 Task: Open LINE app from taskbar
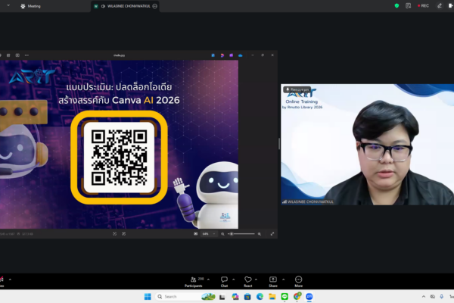[x=285, y=297]
